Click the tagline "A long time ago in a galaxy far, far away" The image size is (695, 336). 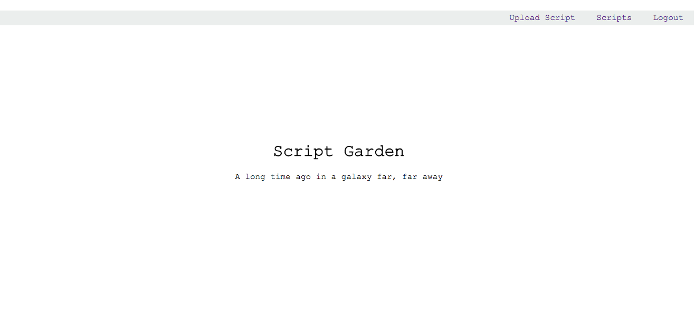pos(339,177)
